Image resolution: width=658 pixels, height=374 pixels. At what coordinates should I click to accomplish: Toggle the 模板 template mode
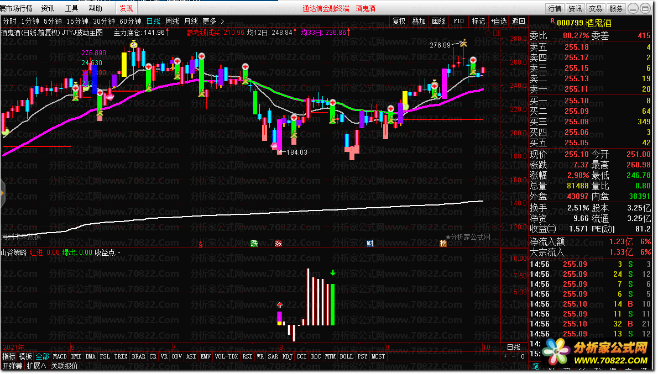point(25,356)
